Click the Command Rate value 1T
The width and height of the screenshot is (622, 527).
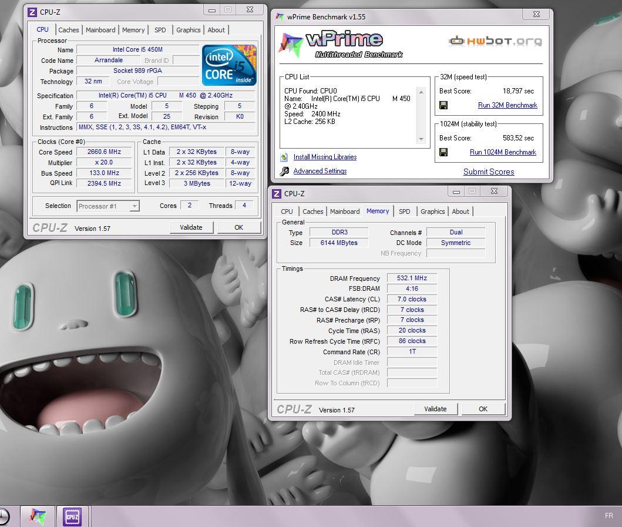[x=412, y=351]
